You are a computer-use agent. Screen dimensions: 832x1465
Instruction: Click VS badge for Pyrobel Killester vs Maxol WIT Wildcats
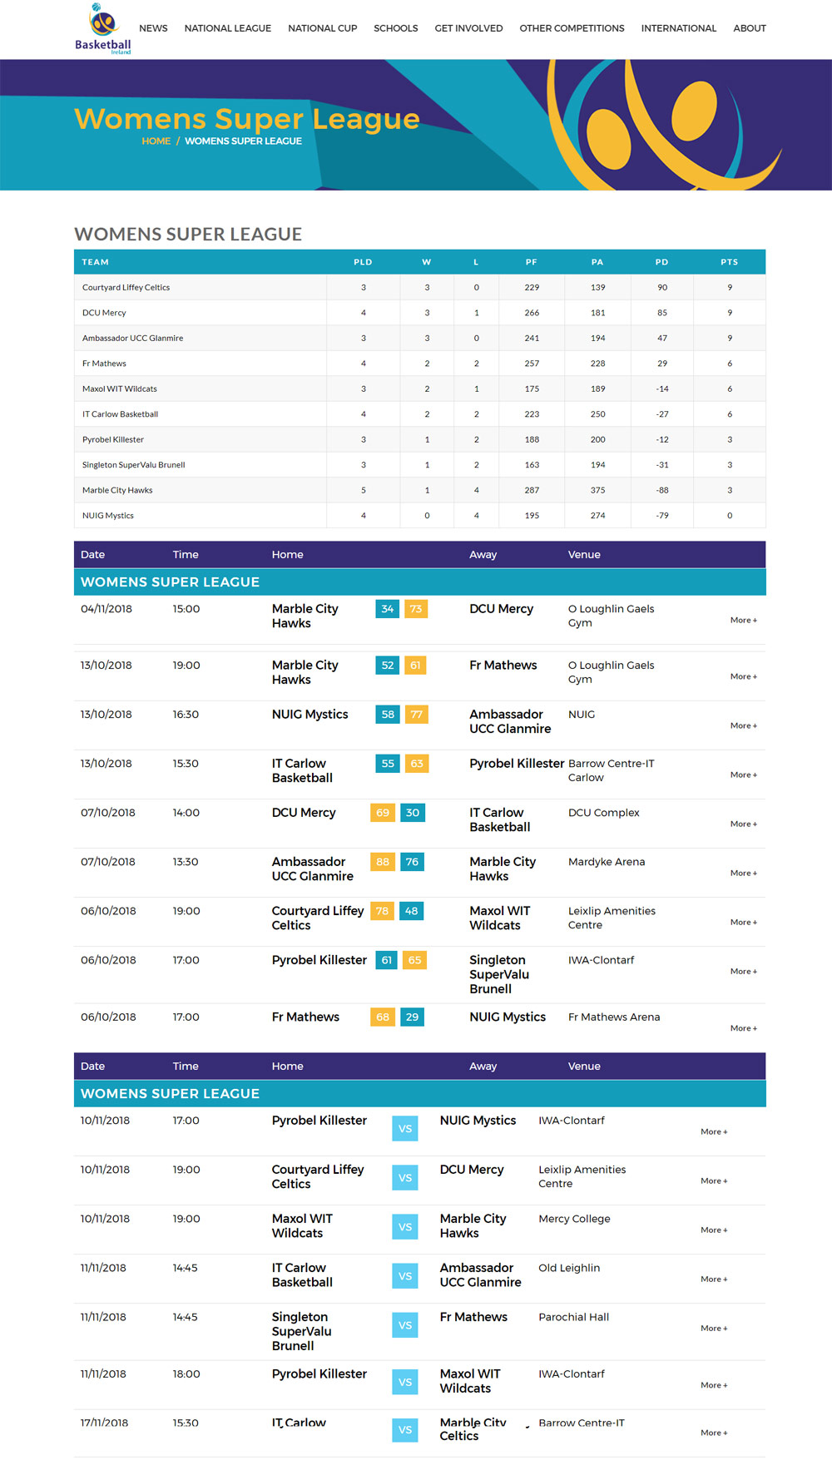tap(405, 1383)
